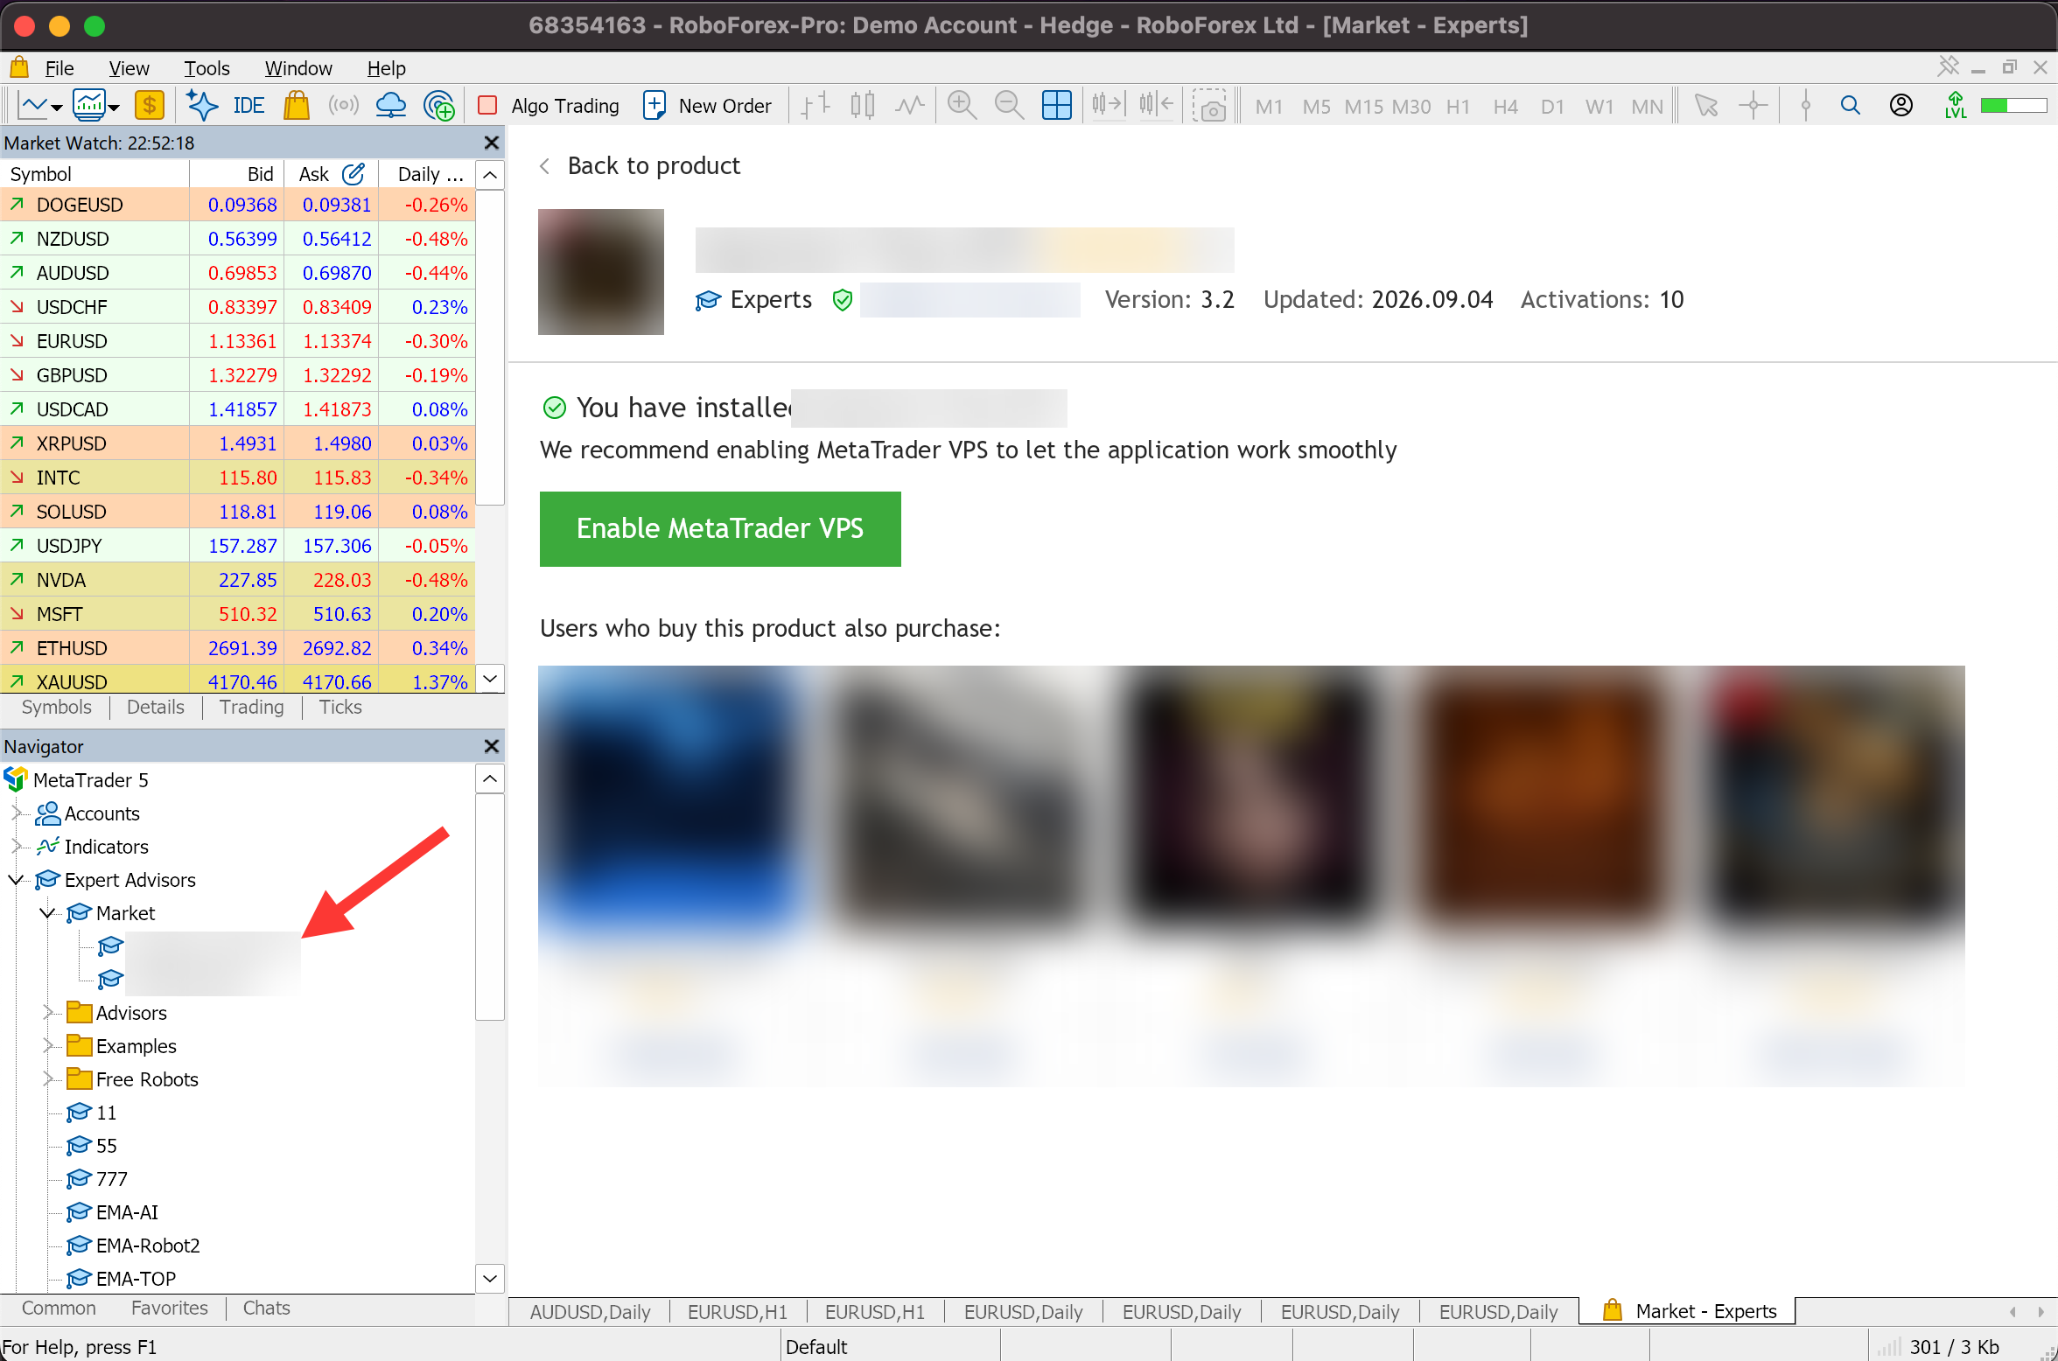Toggle the Algo Trading button
This screenshot has height=1361, width=2058.
tap(549, 106)
